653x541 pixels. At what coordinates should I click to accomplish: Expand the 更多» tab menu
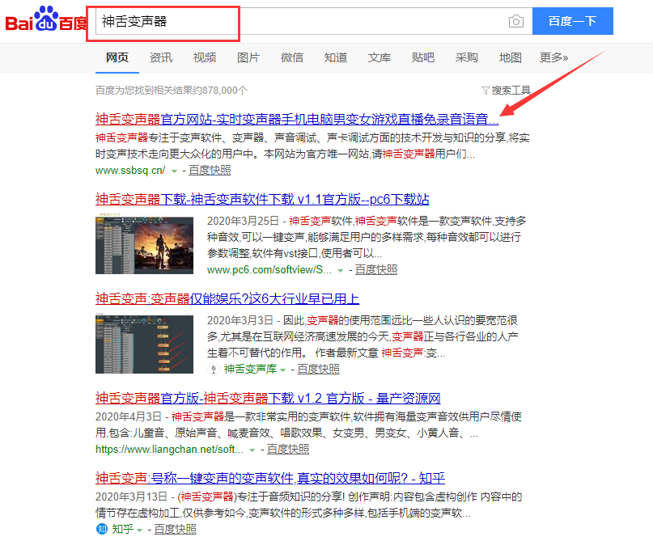click(x=554, y=57)
